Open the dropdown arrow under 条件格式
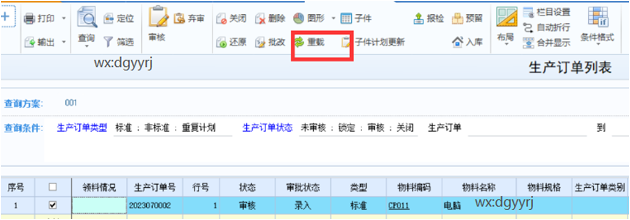 point(598,44)
